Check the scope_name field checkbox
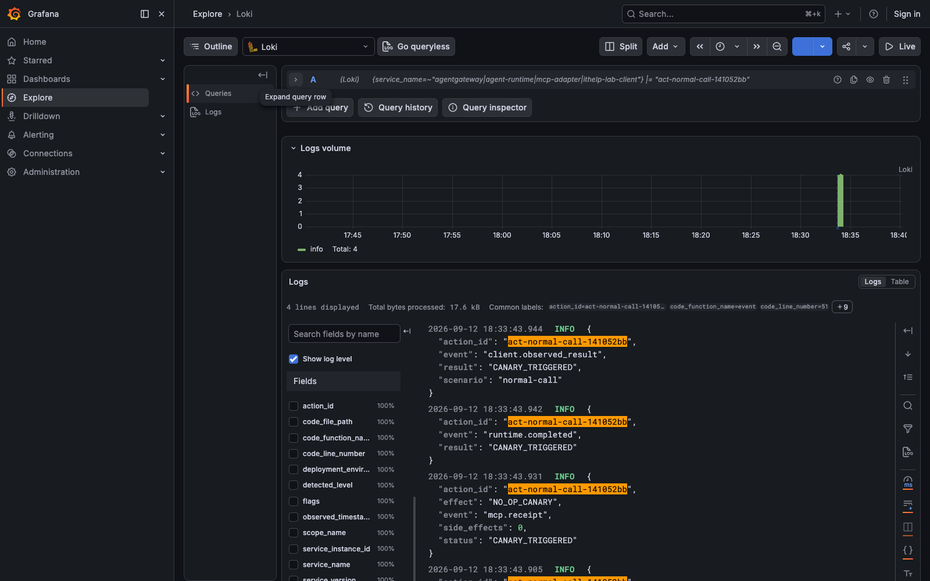 coord(294,533)
